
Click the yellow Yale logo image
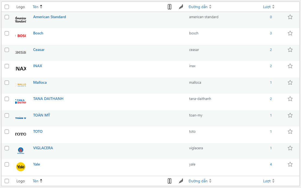21,167
